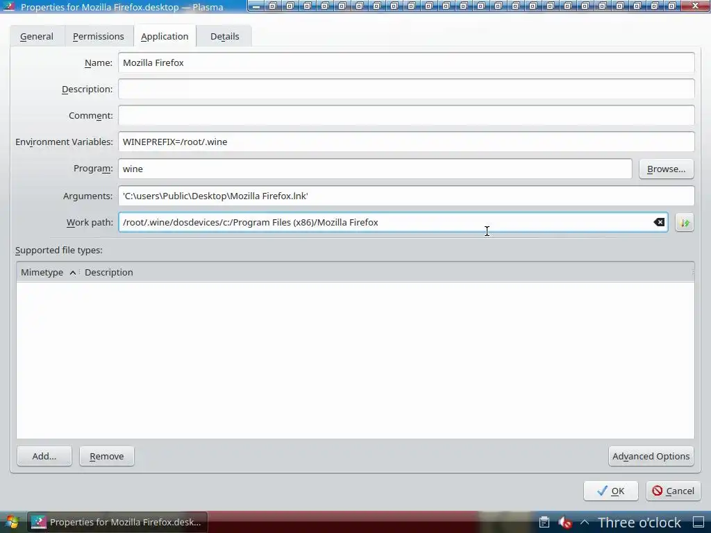Image resolution: width=711 pixels, height=533 pixels.
Task: Select the Properties taskbar entry
Action: pyautogui.click(x=117, y=522)
